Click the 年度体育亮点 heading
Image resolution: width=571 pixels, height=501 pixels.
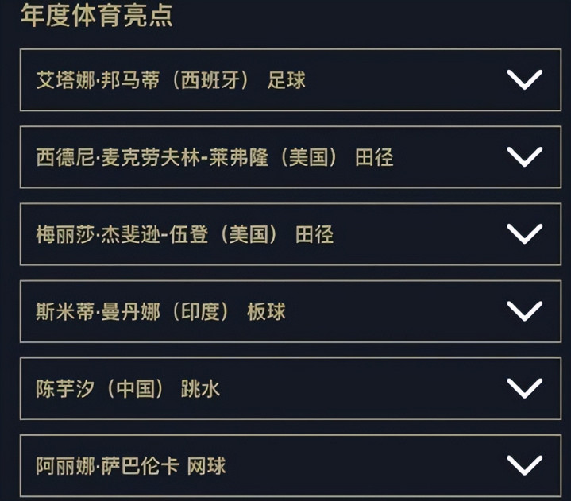[97, 16]
